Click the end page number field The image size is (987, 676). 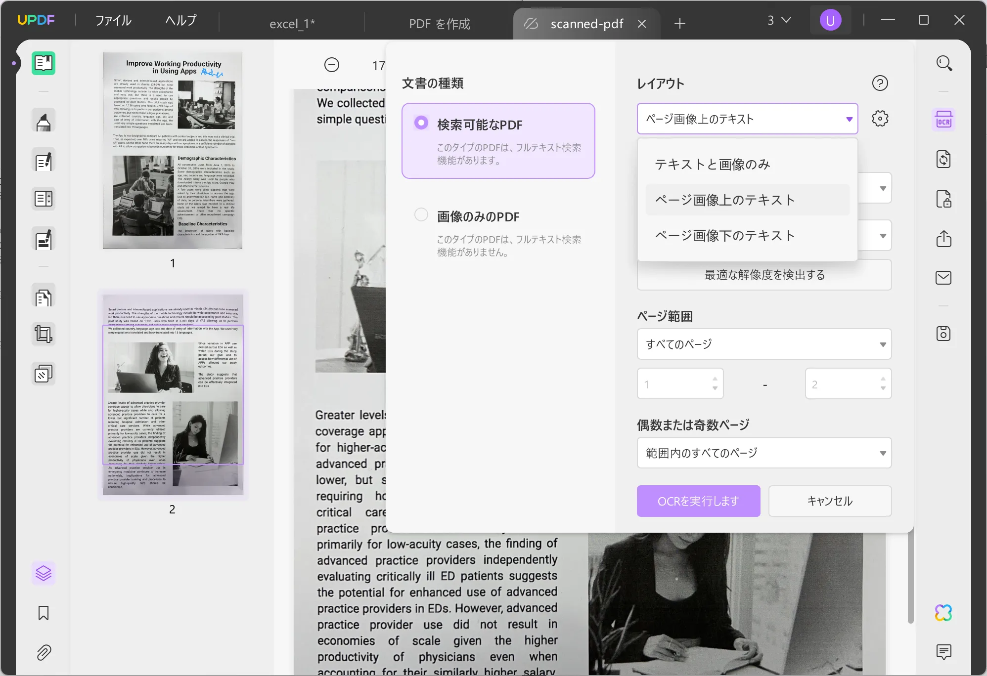[x=848, y=383]
